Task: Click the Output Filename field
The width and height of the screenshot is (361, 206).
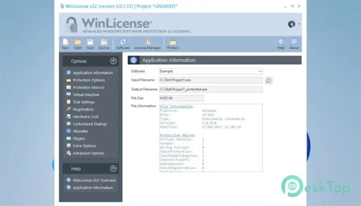Action: [x=211, y=89]
